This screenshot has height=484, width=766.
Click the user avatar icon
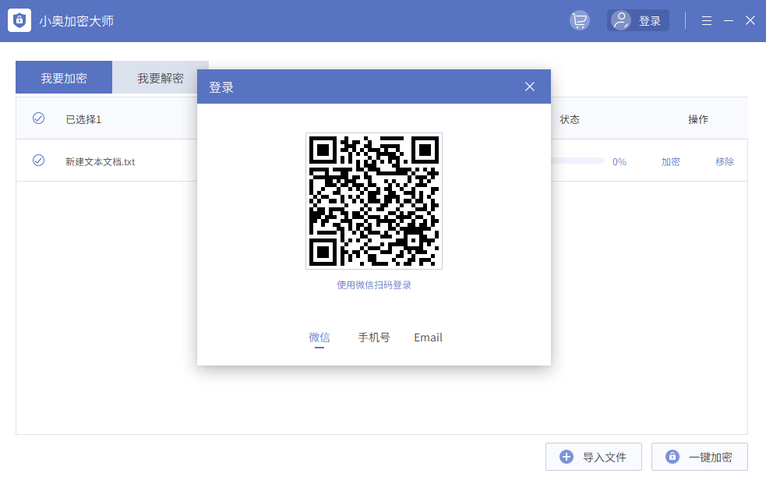(x=621, y=21)
